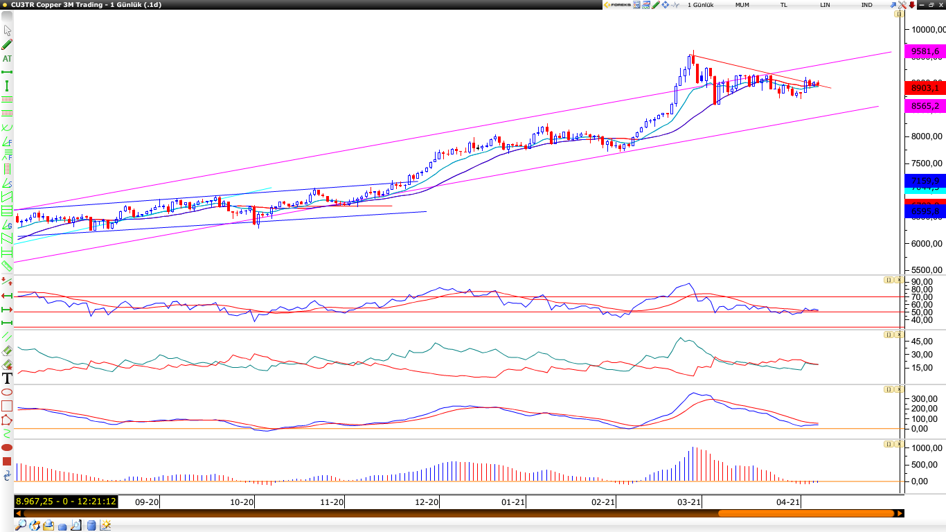Click the yellow panel button of RSI pane
The image size is (946, 532).
[x=888, y=280]
